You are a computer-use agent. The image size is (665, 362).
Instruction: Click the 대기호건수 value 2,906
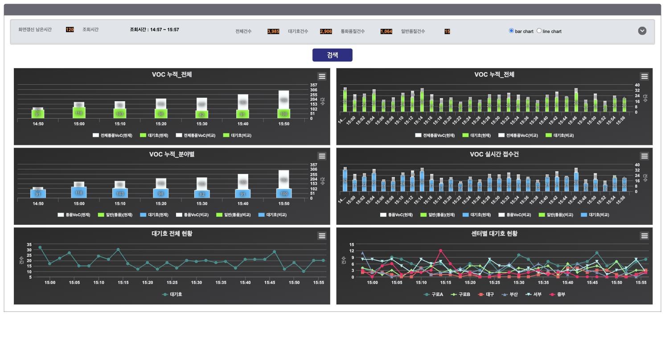pos(326,31)
